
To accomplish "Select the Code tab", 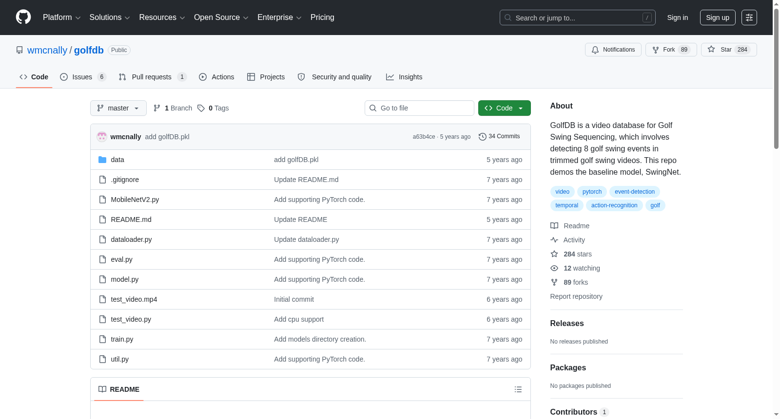I will point(34,77).
